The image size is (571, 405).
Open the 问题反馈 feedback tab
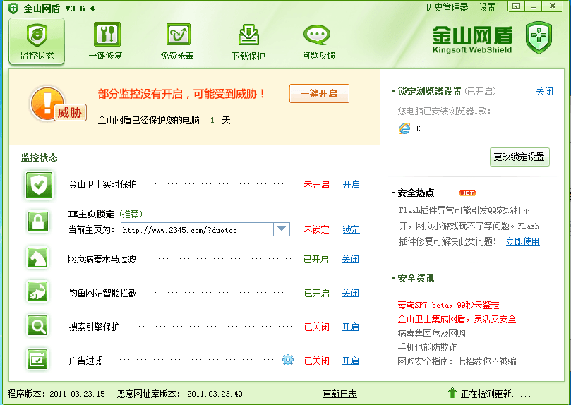click(318, 42)
